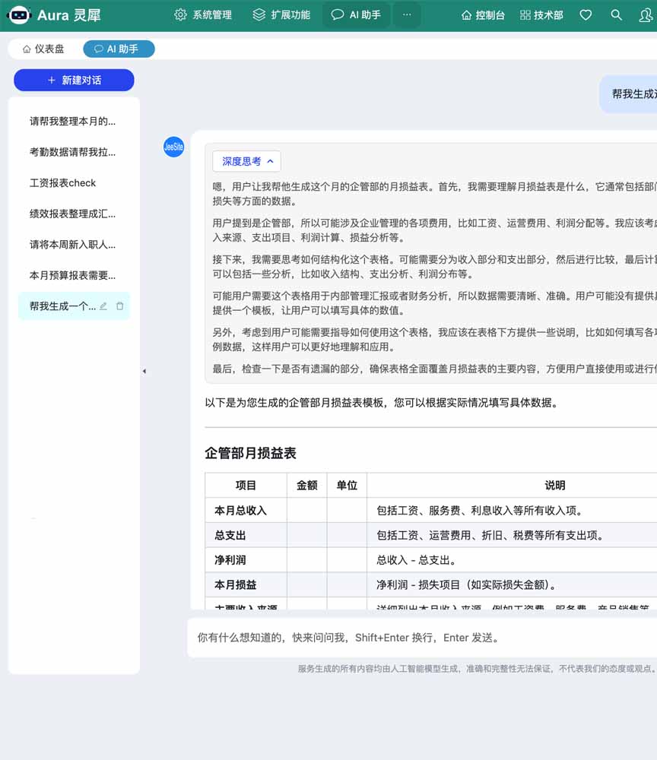Image resolution: width=657 pixels, height=760 pixels.
Task: Click the heart favorites icon
Action: click(x=586, y=15)
